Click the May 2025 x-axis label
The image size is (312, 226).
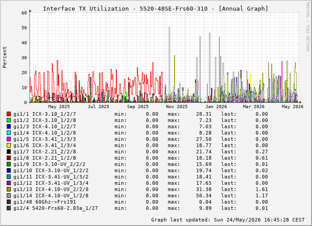coord(59,107)
